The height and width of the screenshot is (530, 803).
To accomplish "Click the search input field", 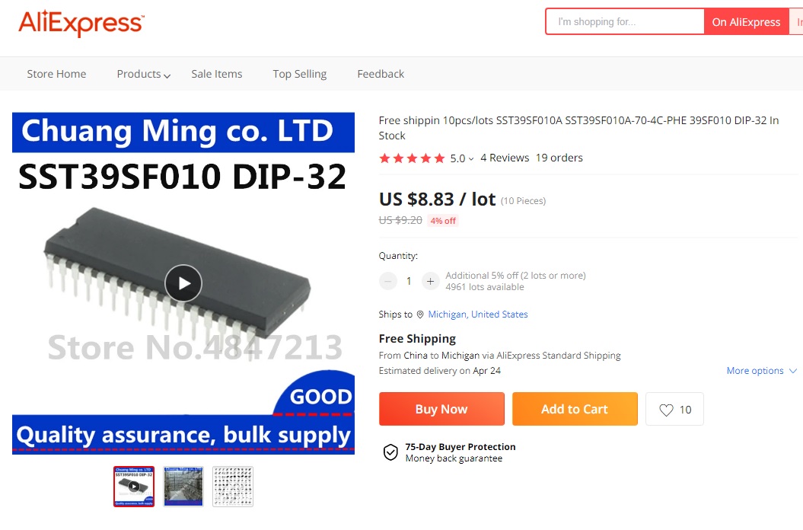I will [x=625, y=21].
